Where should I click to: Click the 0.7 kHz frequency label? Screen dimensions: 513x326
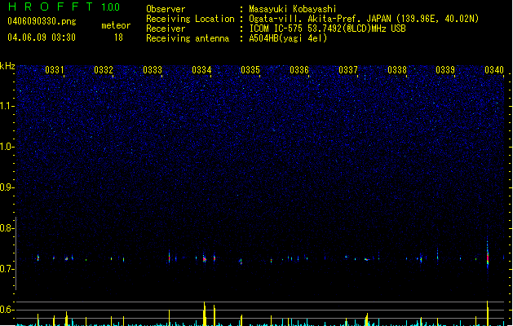[x=7, y=269]
